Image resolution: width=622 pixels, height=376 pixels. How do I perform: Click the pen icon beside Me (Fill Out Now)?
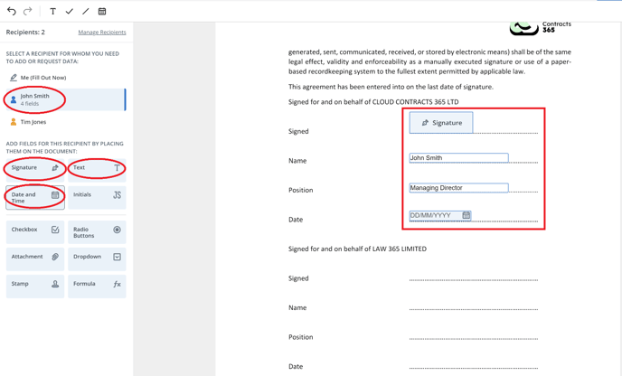pyautogui.click(x=14, y=78)
